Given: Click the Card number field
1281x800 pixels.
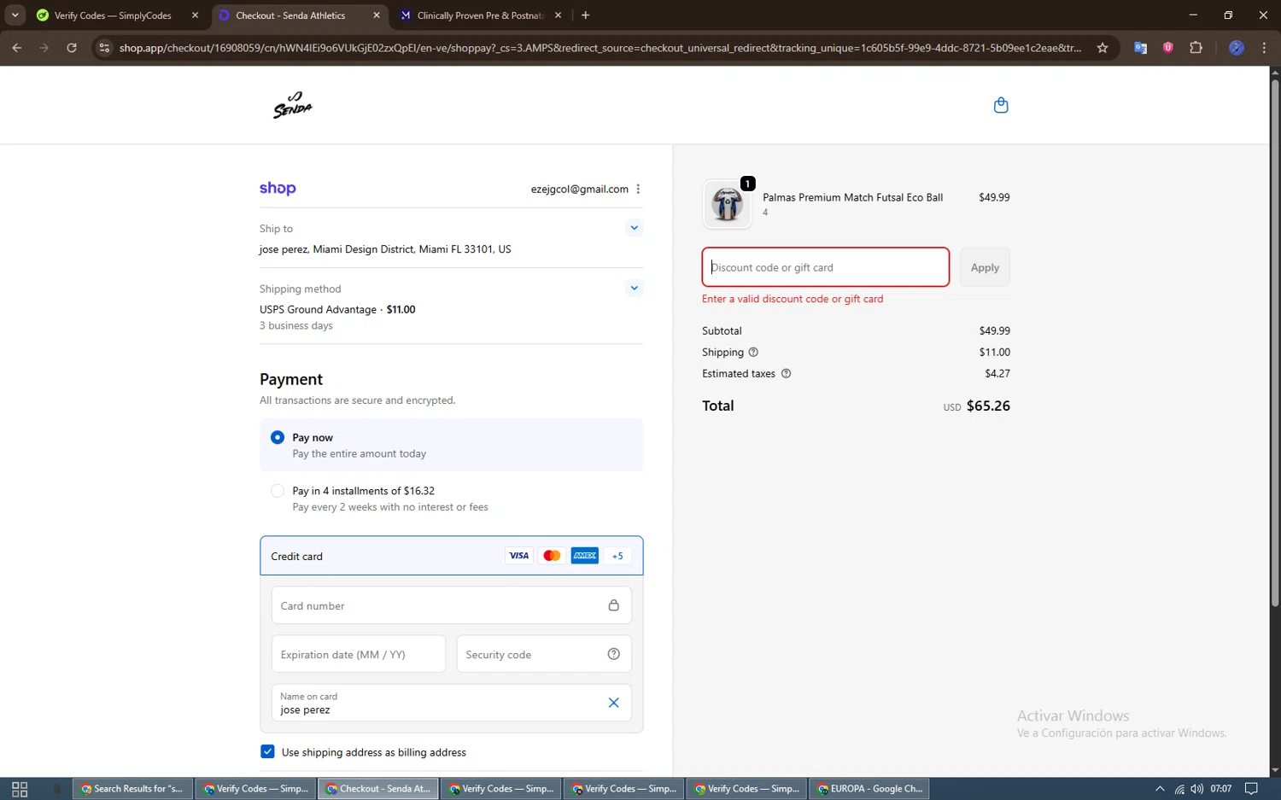Looking at the screenshot, I should [451, 605].
